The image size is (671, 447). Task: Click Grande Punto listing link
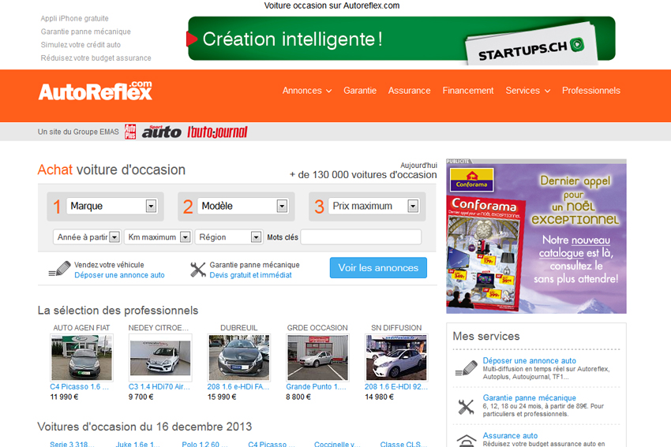[x=317, y=387]
